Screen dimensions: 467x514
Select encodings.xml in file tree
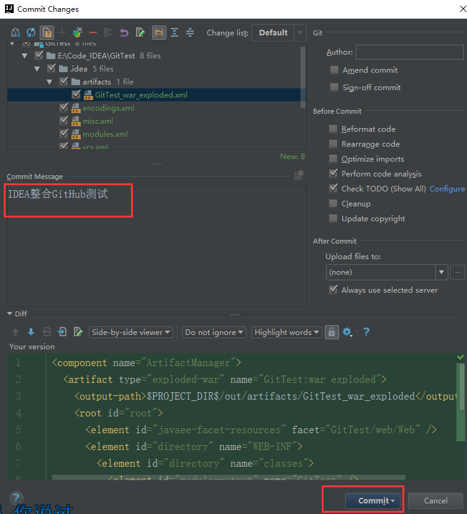(x=108, y=108)
